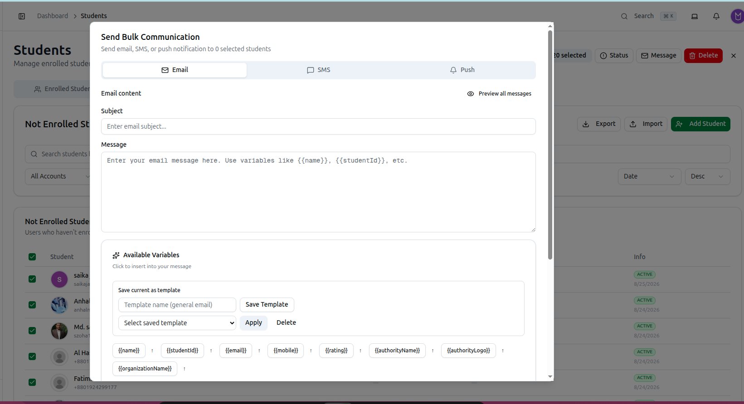
Task: Open the notifications bell
Action: [716, 16]
